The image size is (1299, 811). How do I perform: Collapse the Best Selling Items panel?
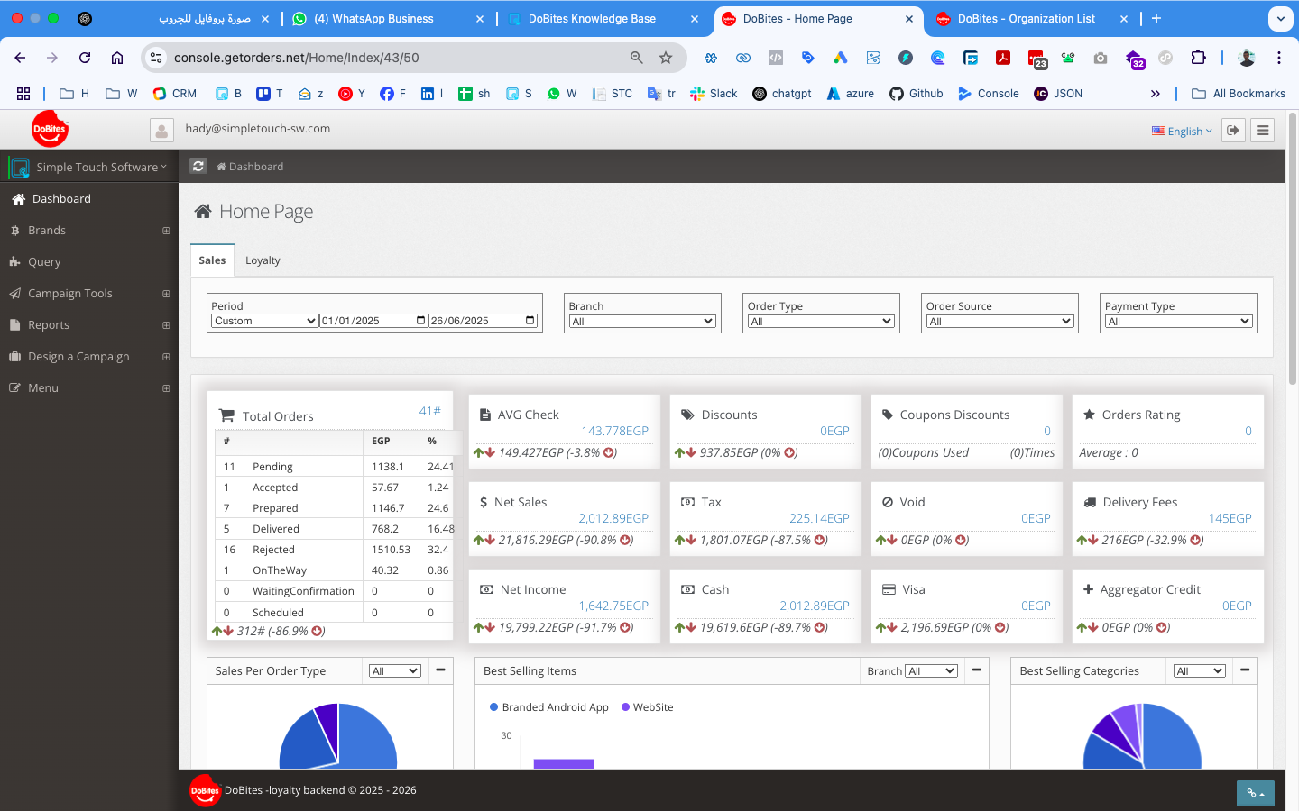976,670
